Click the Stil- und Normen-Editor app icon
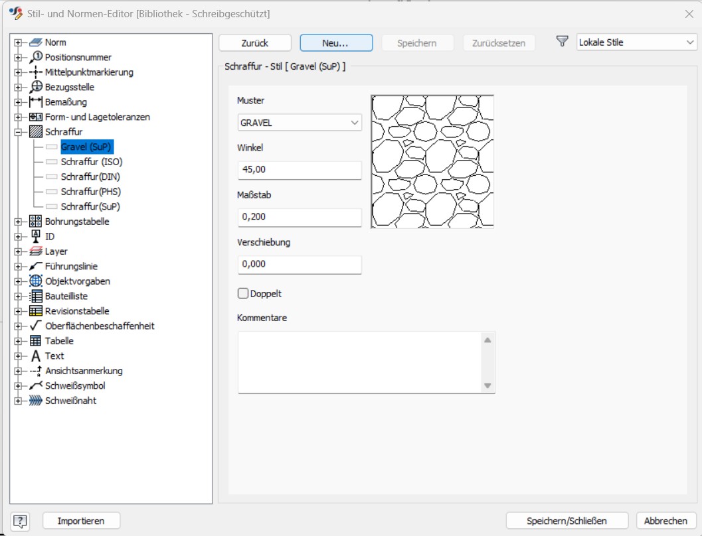 pos(16,13)
